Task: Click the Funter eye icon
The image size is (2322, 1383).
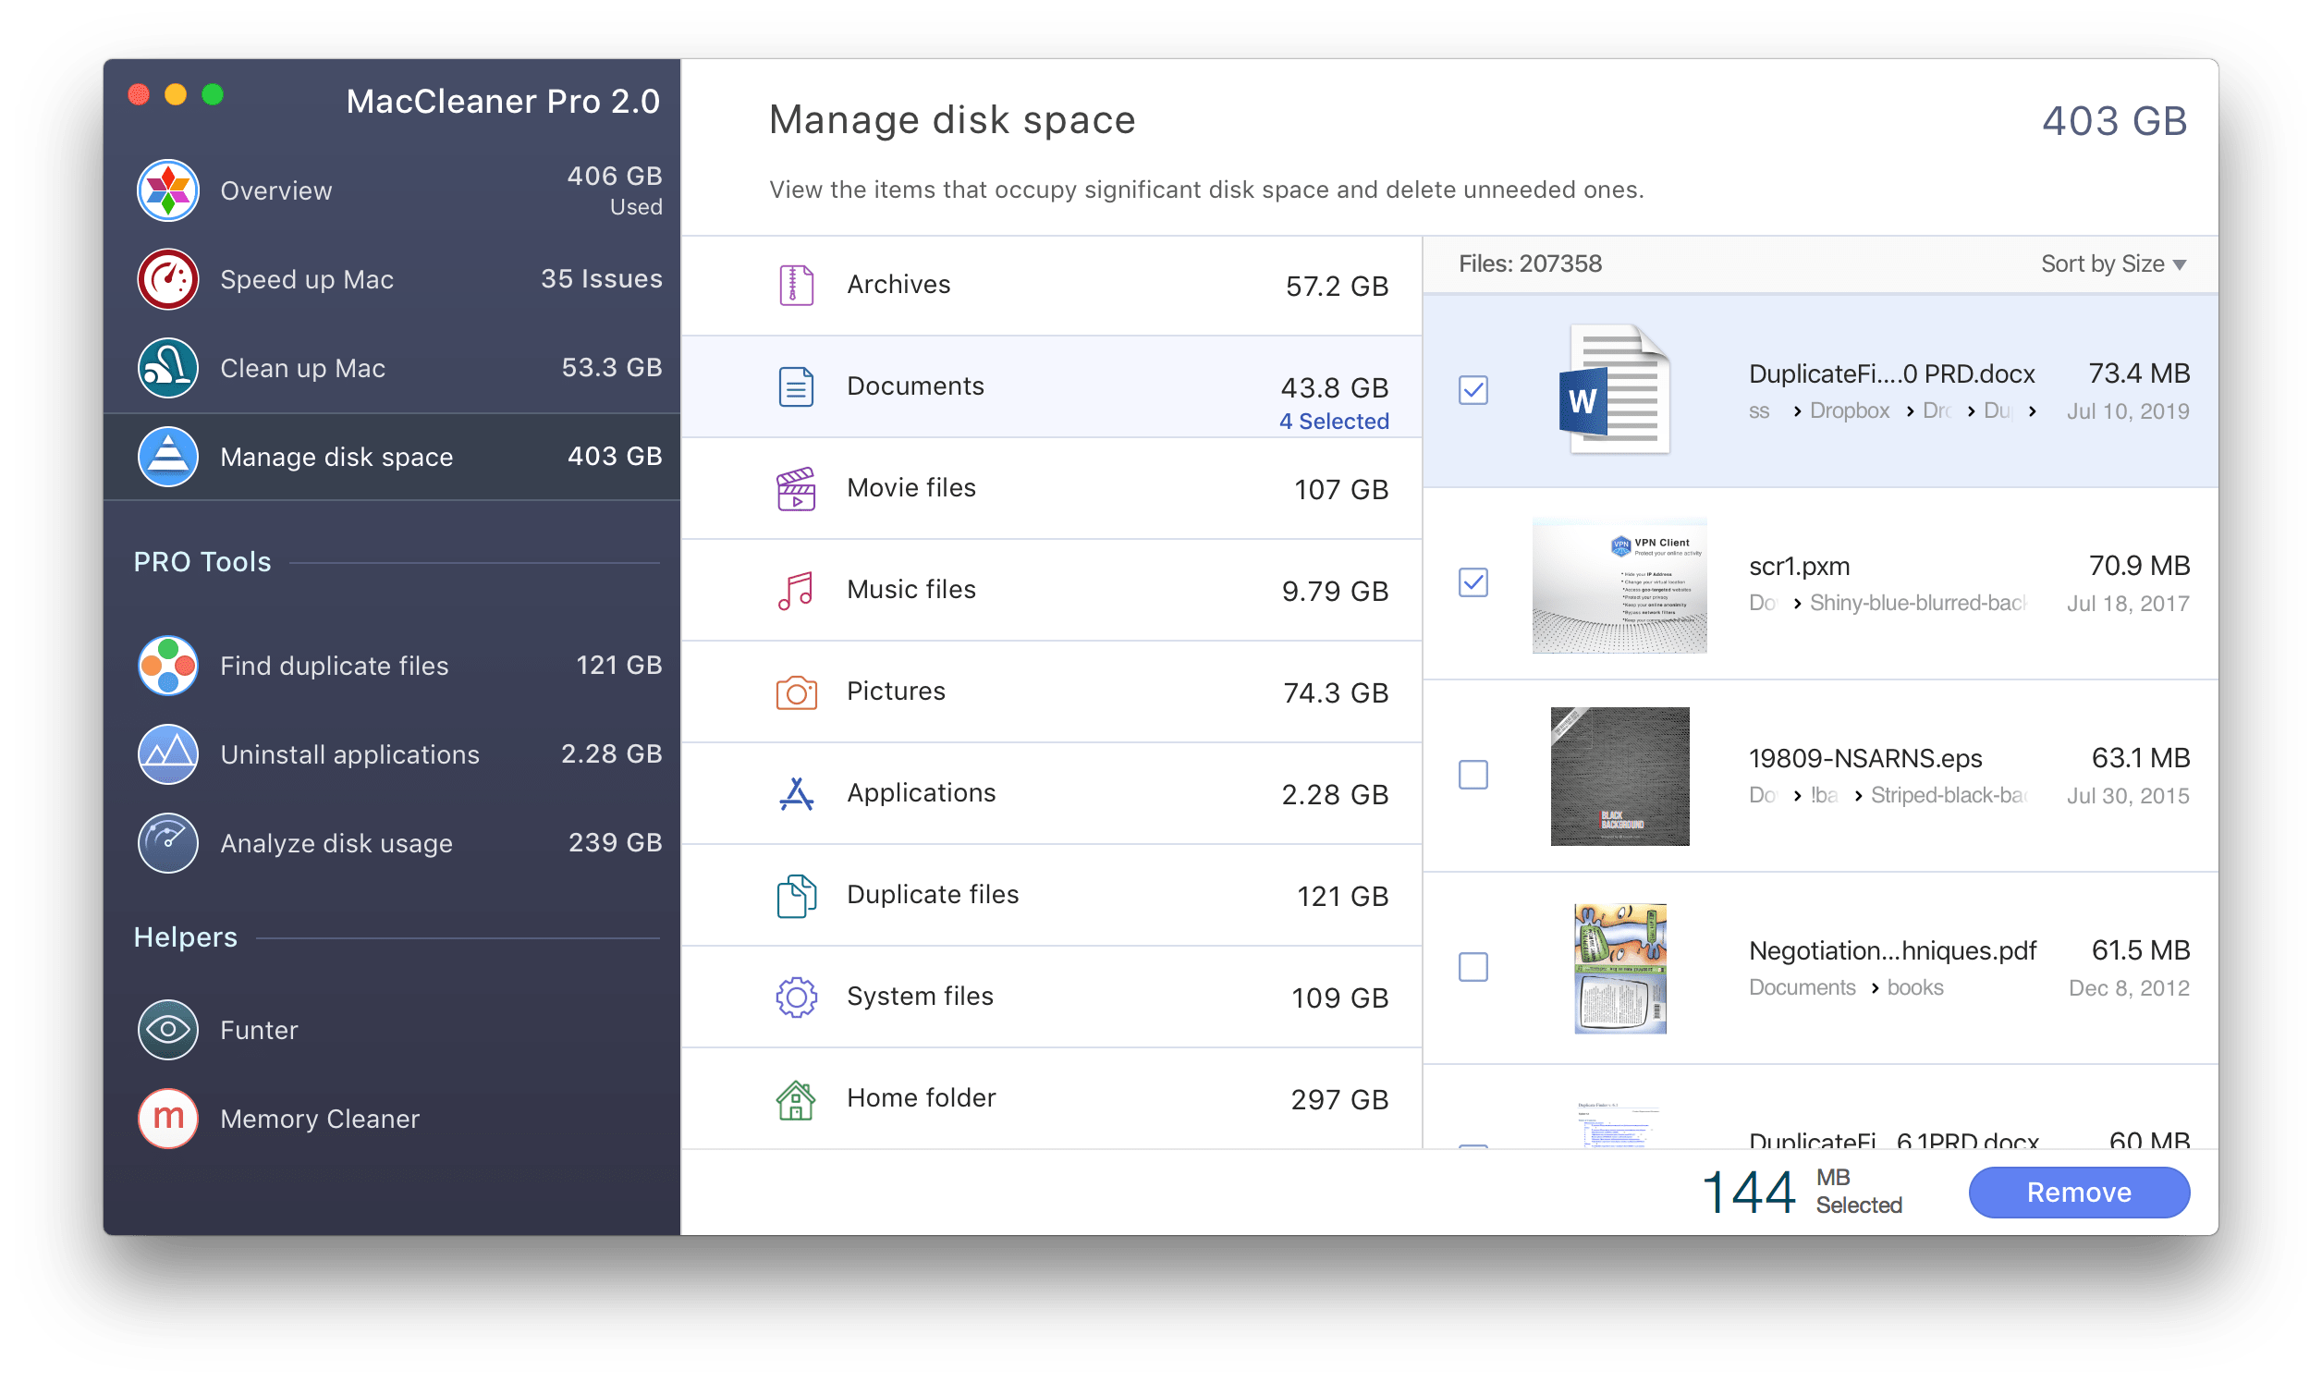Action: 167,1030
